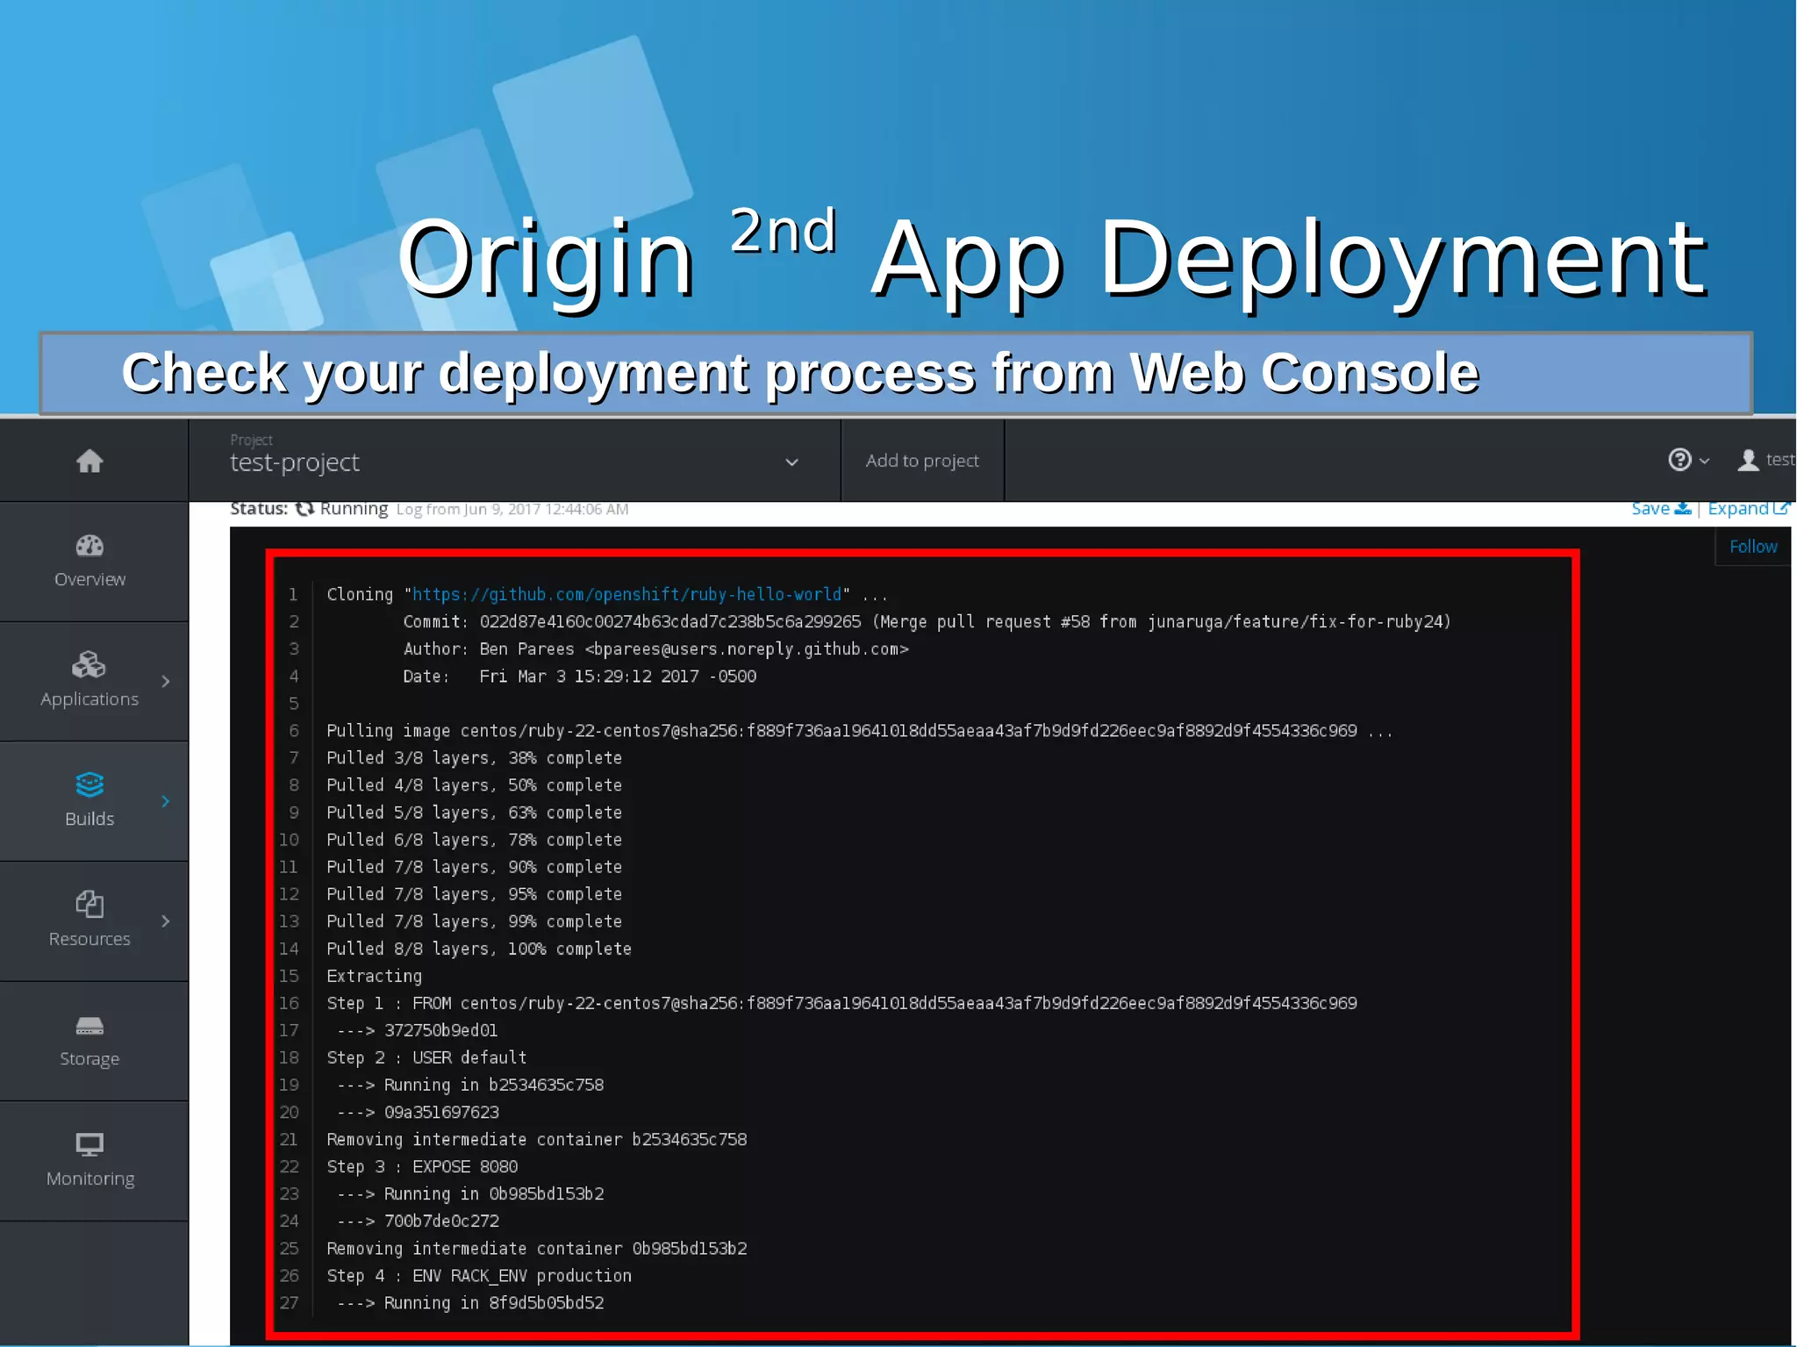Image resolution: width=1797 pixels, height=1347 pixels.
Task: Select the Resources menu label
Action: pyautogui.click(x=89, y=939)
